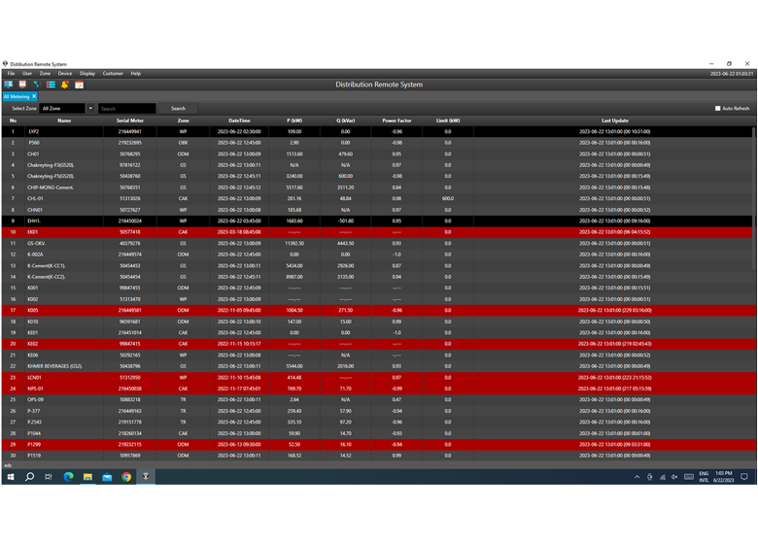Click the red report toolbar icon

[x=22, y=85]
